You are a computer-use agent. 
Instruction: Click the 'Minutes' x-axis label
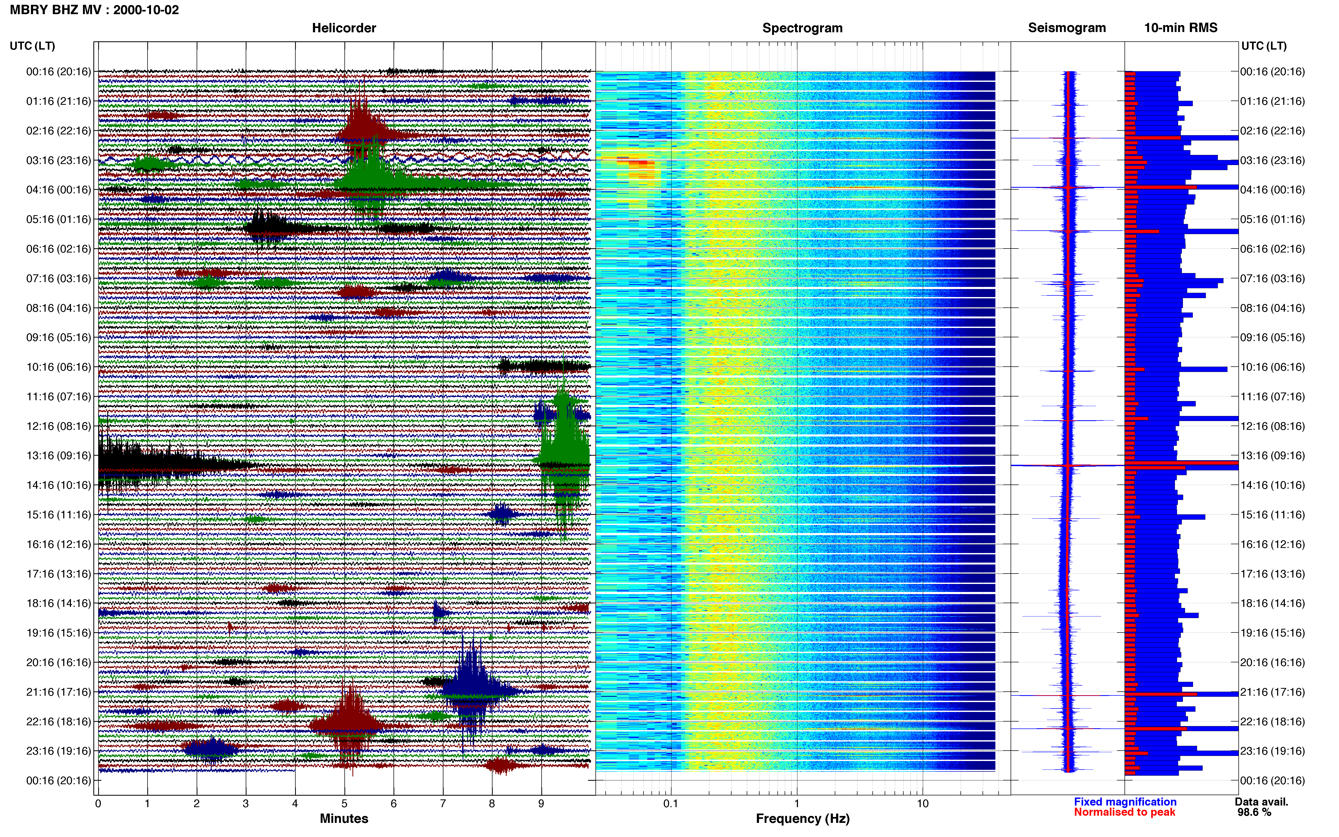344,819
